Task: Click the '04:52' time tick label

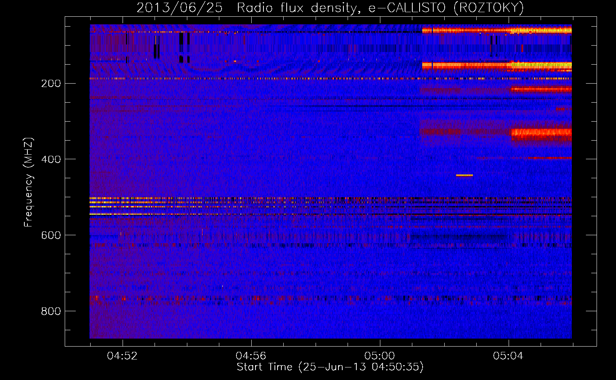Action: click(122, 356)
